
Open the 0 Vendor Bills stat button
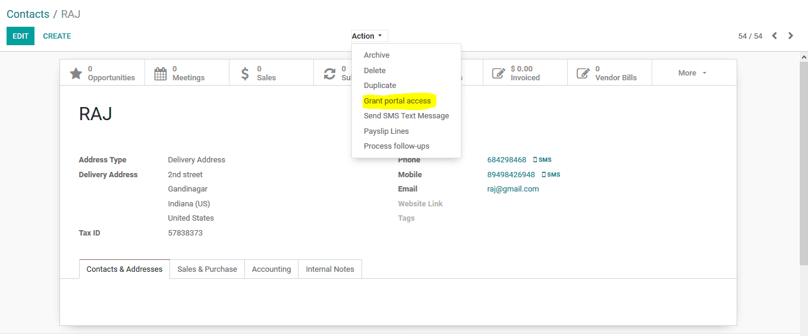click(609, 73)
